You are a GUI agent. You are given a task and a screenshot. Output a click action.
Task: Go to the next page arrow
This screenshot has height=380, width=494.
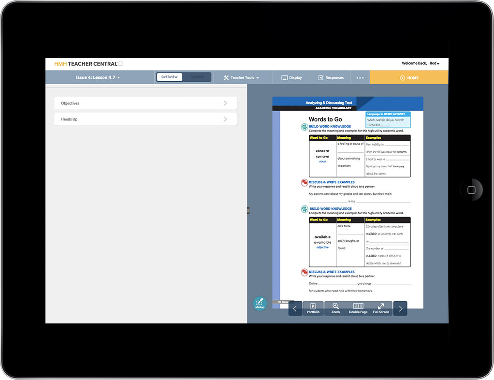400,308
